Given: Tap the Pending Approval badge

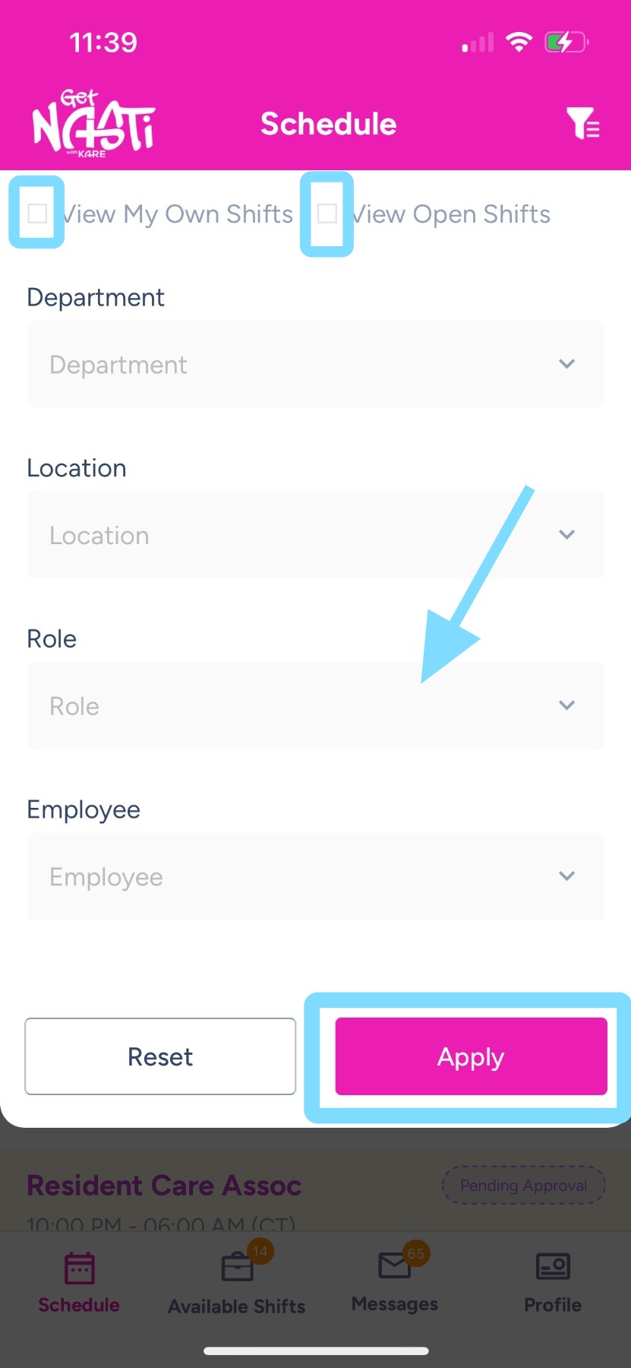Looking at the screenshot, I should (x=523, y=1185).
